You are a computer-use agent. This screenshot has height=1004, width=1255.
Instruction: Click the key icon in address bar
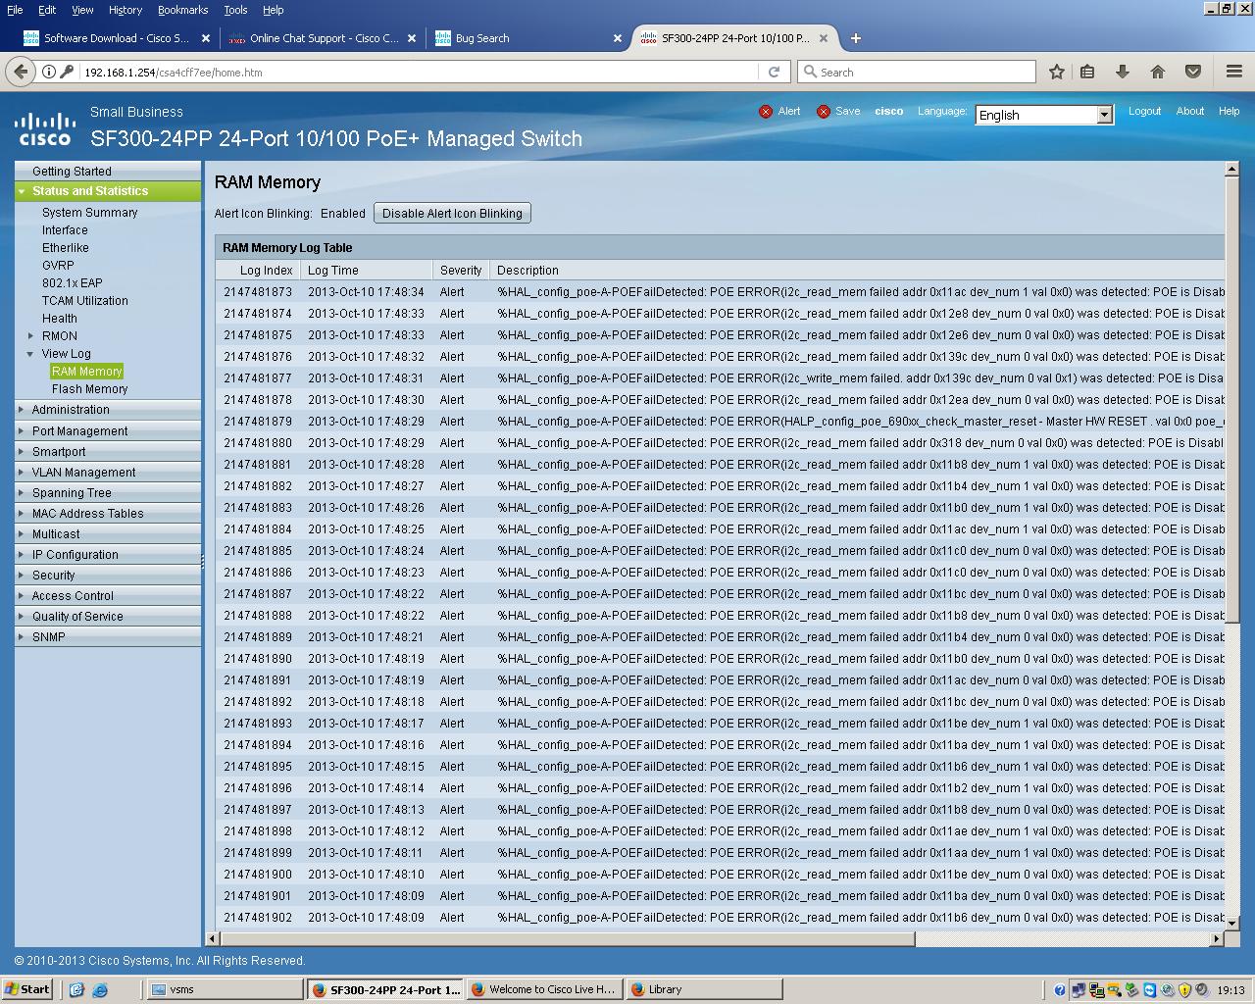67,72
